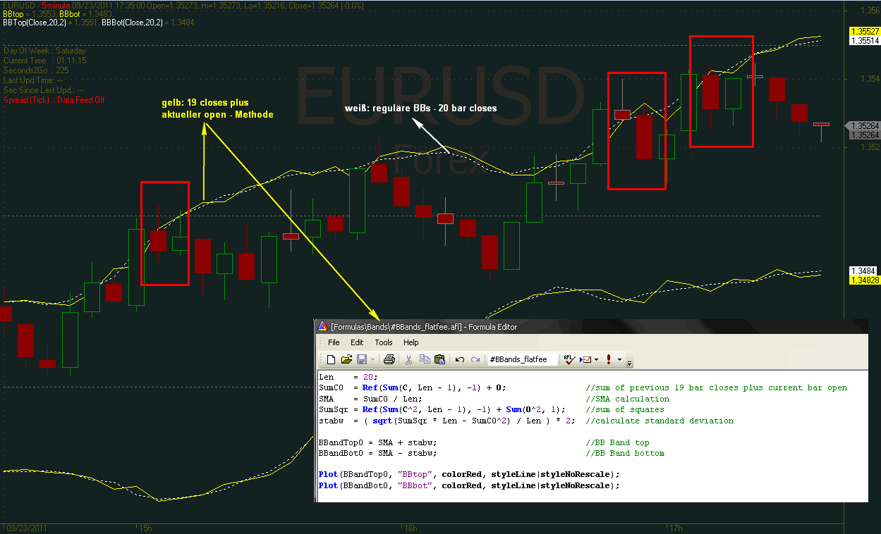The height and width of the screenshot is (534, 881).
Task: Click the Apply indicator chart icon
Action: coord(585,359)
